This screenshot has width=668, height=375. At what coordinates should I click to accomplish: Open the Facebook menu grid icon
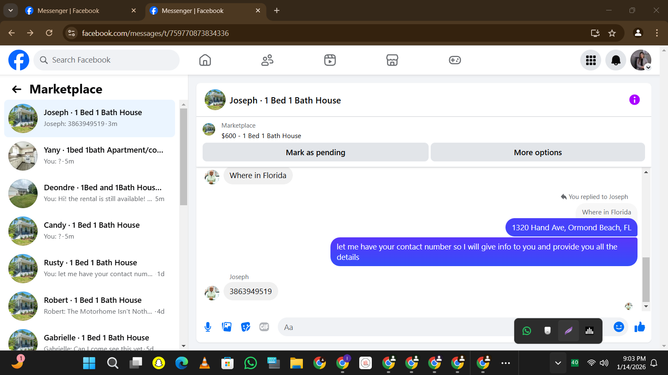pyautogui.click(x=591, y=60)
